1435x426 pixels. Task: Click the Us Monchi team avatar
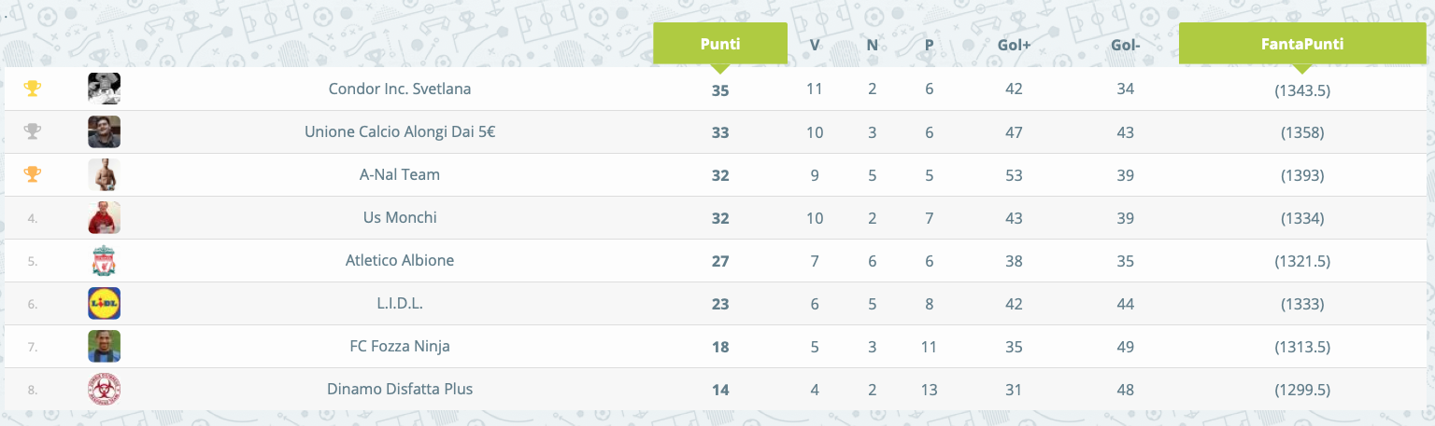click(x=105, y=217)
